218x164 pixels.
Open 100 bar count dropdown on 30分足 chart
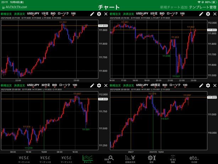point(75,85)
